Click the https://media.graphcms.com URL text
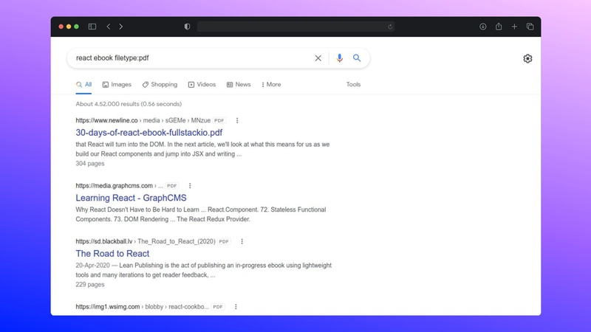 click(x=115, y=186)
